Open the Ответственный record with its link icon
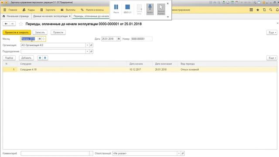This screenshot has height=157, width=279. pos(183,153)
